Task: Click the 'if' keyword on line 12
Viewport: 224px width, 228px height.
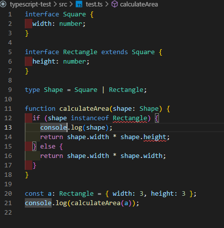Action: 36,118
